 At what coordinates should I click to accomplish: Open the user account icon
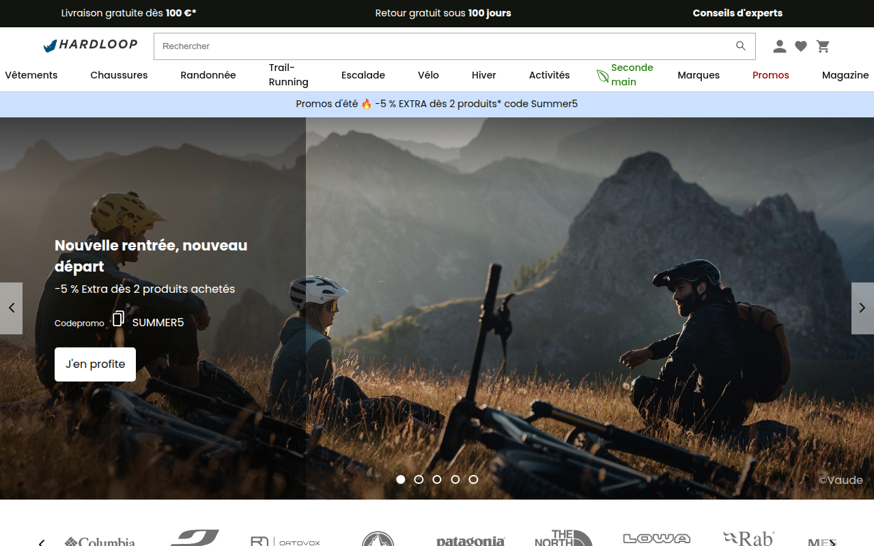click(x=779, y=46)
